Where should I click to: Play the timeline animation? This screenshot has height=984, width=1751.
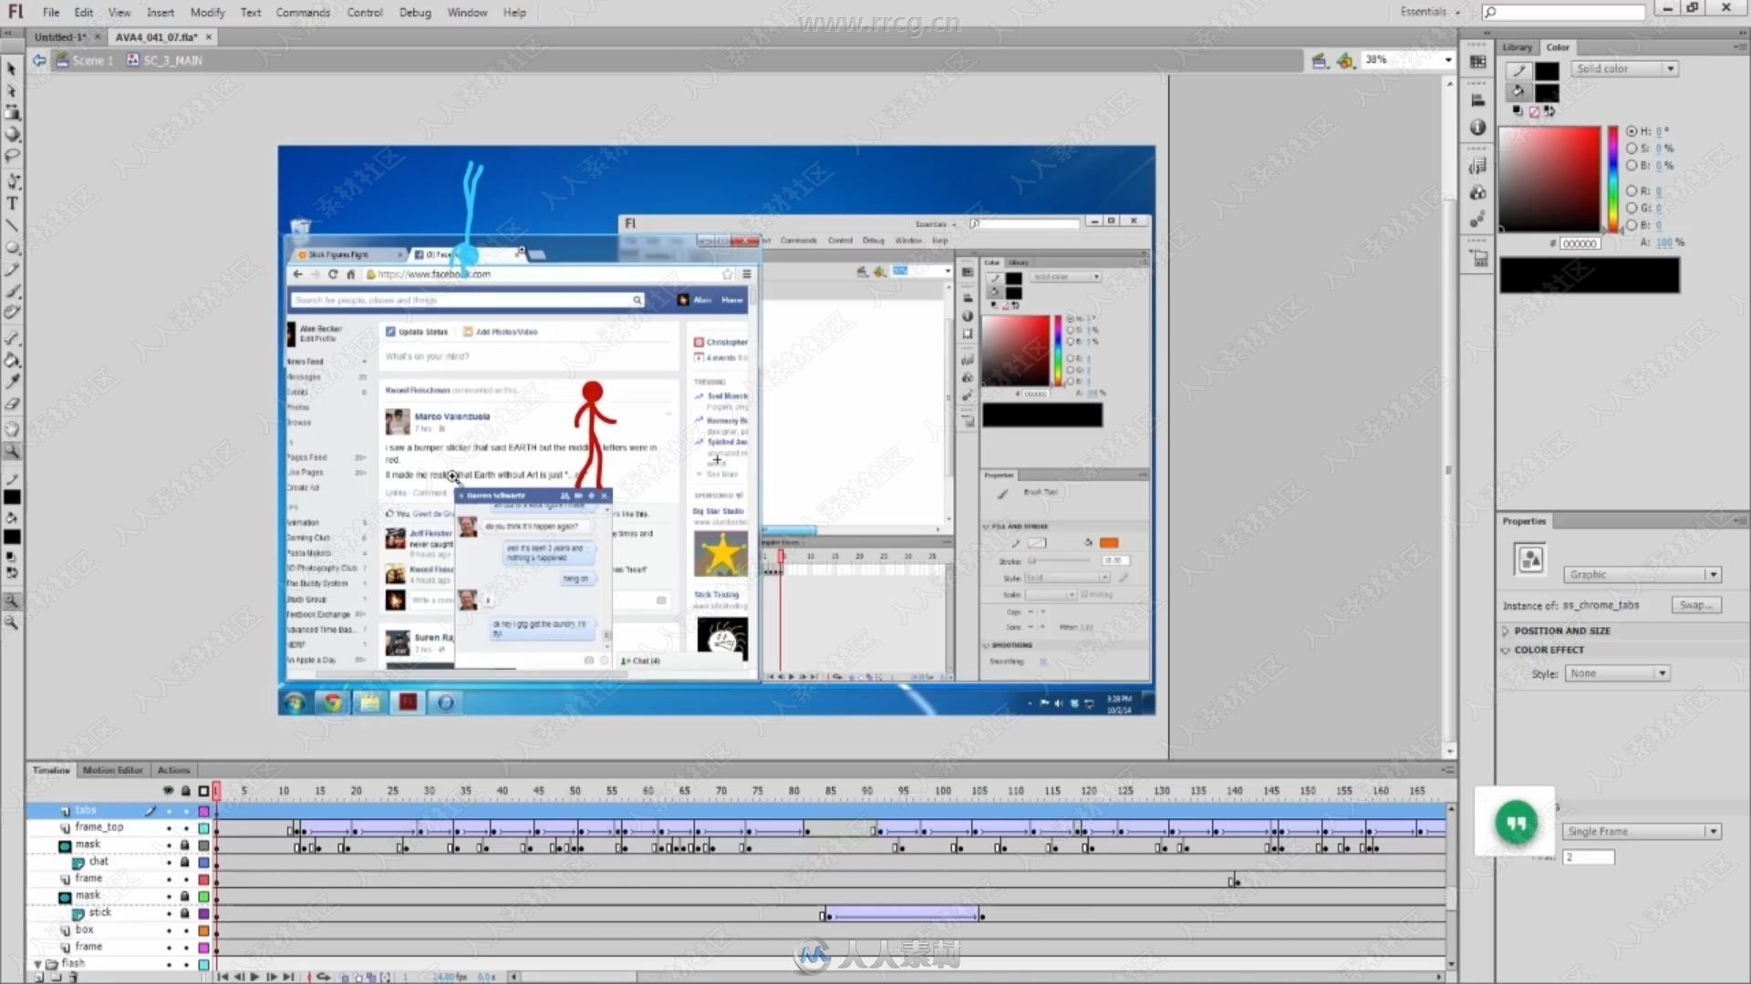click(x=255, y=977)
